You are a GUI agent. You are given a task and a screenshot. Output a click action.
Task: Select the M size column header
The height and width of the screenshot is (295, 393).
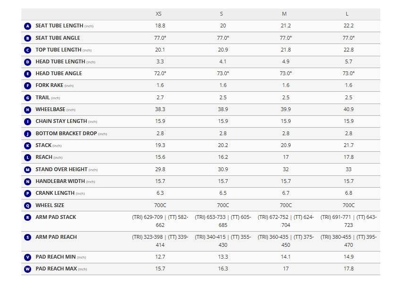point(284,14)
